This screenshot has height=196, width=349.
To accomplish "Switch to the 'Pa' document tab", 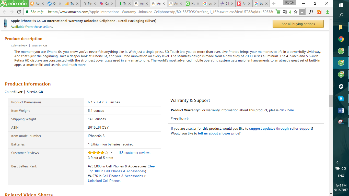I will (89, 4).
